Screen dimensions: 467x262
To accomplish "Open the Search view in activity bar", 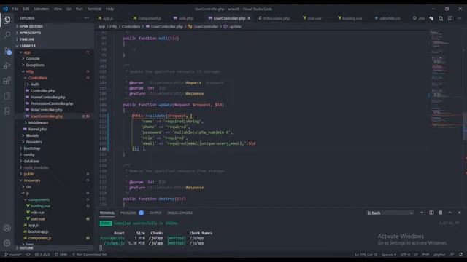I will click(x=7, y=35).
